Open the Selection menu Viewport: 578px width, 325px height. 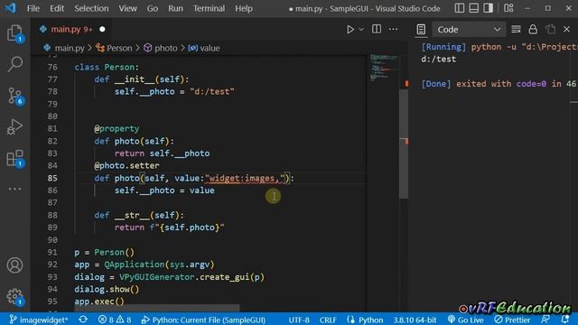[91, 8]
